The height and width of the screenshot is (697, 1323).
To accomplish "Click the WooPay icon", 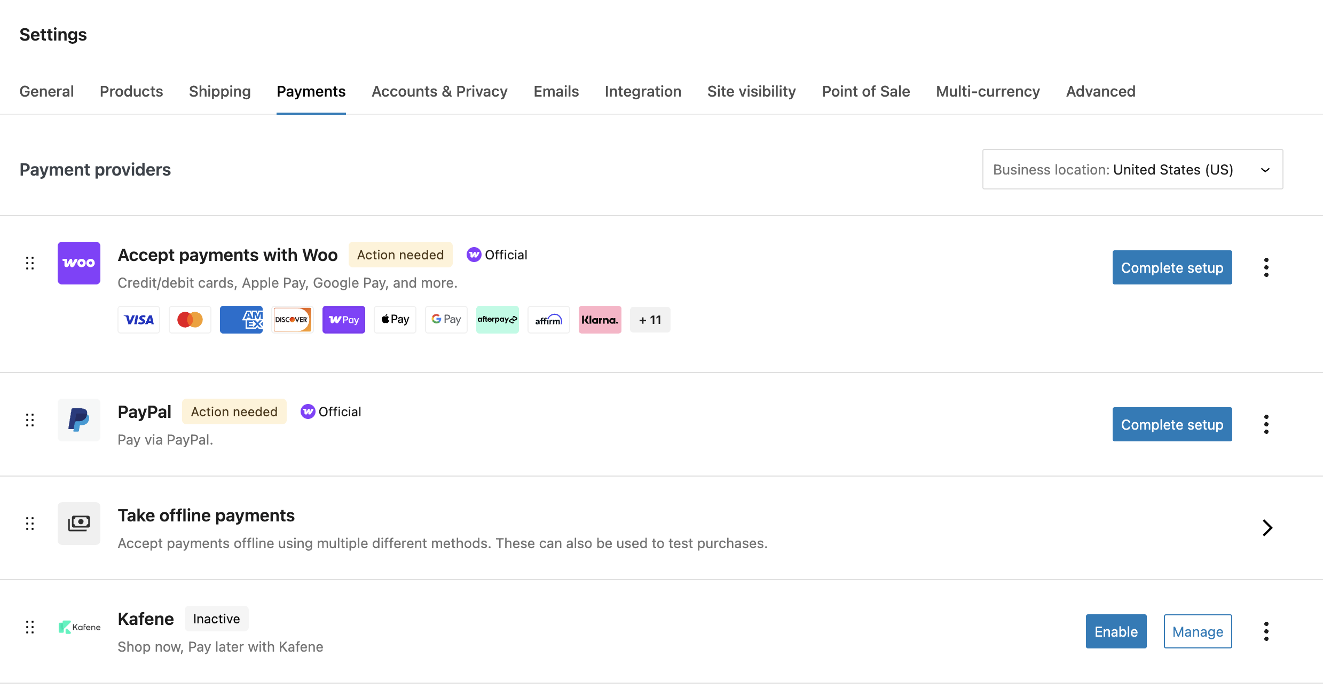I will 344,320.
